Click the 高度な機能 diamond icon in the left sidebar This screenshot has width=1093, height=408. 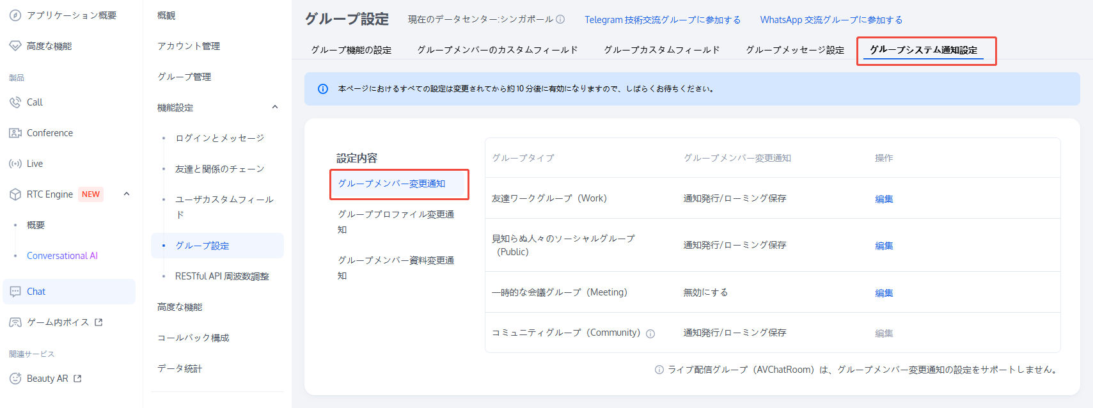(15, 46)
